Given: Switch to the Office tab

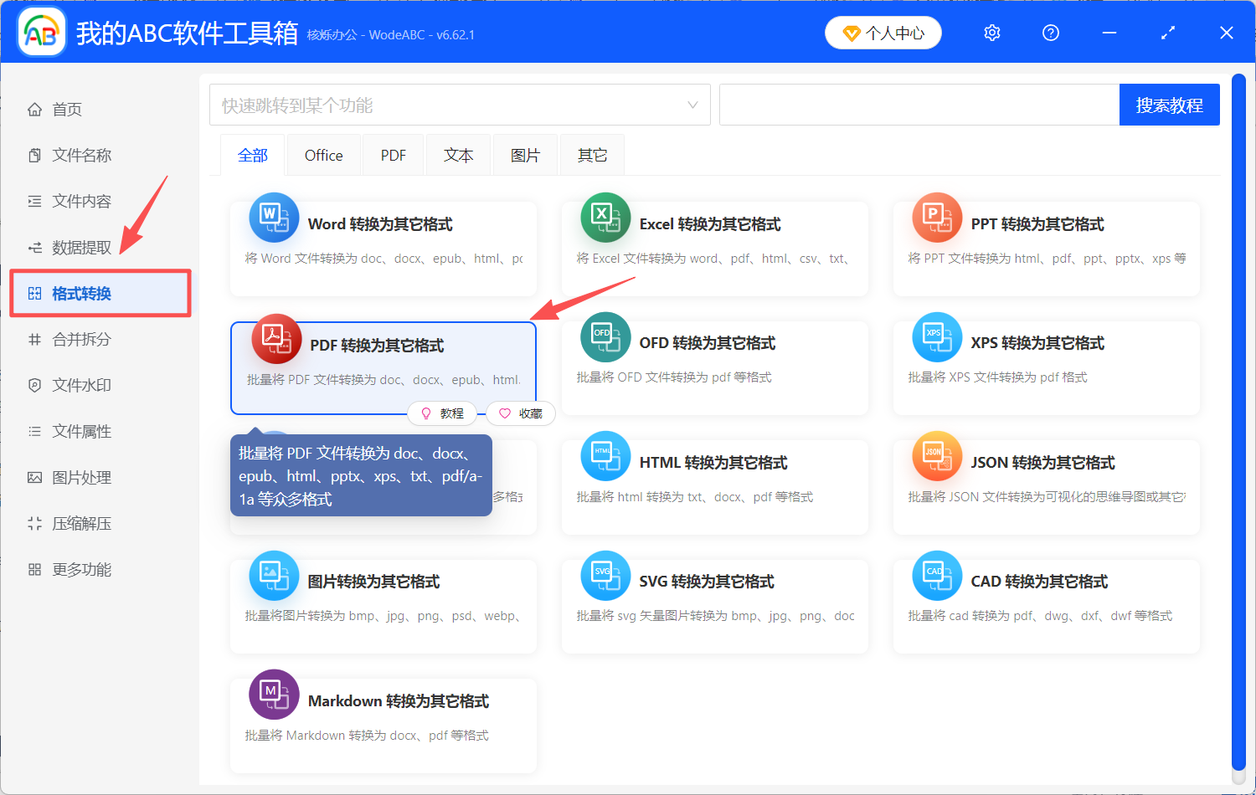Looking at the screenshot, I should (x=323, y=154).
